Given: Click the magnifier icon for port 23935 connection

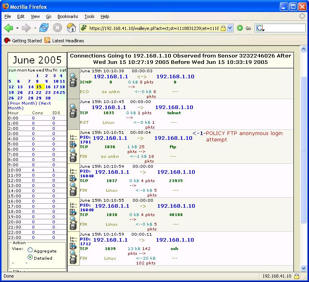Looking at the screenshot, I should pos(73,185).
